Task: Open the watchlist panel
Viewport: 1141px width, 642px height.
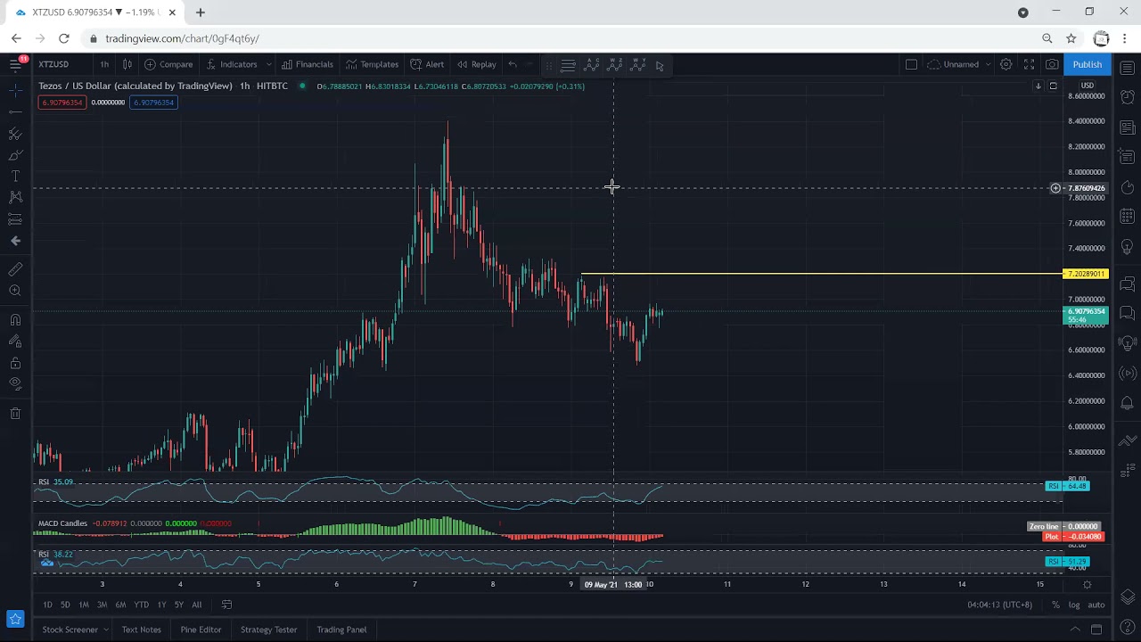Action: click(1128, 68)
